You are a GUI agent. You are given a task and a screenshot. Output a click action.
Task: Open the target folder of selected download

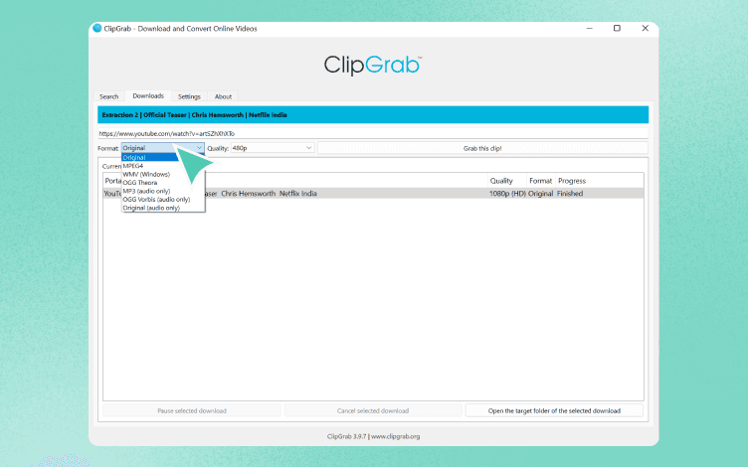pos(554,410)
